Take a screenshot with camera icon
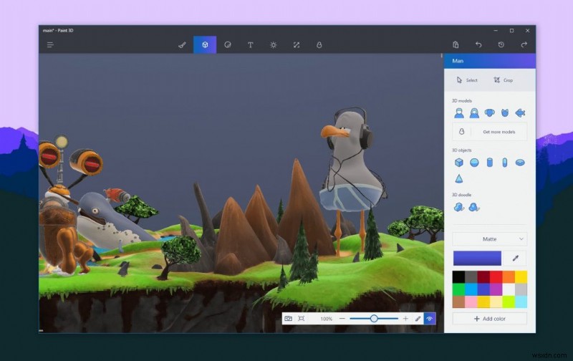 point(289,319)
